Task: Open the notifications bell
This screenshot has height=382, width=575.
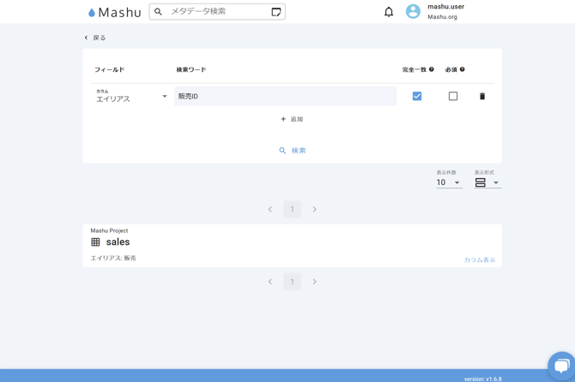Action: pos(389,12)
